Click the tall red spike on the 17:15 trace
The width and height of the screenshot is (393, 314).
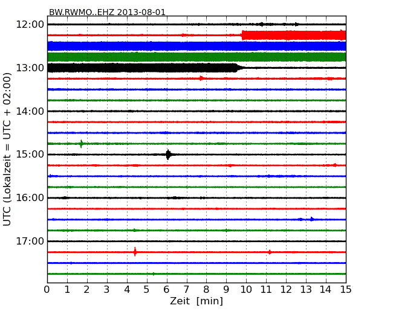[135, 252]
